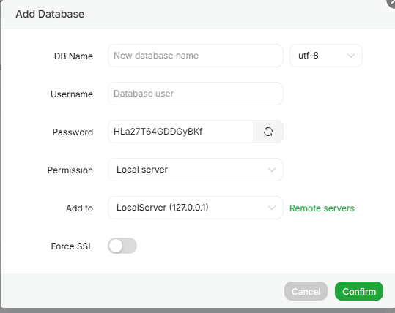This screenshot has height=313, width=395.
Task: Click the chevron arrow in utf-8 box
Action: (351, 56)
